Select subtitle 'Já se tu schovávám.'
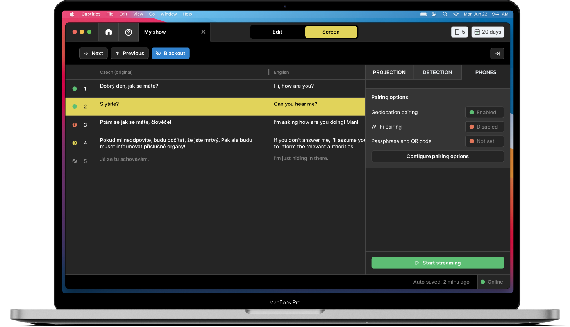This screenshot has width=570, height=327. (x=124, y=159)
